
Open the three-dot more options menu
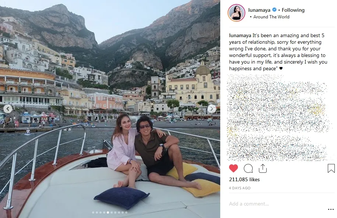click(x=330, y=210)
